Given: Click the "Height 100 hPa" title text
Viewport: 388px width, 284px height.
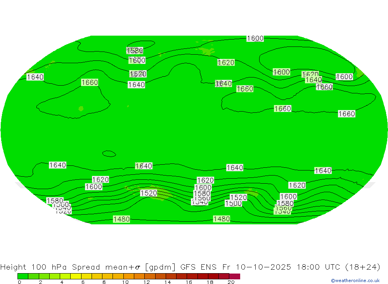Looking at the screenshot, I should coord(33,267).
